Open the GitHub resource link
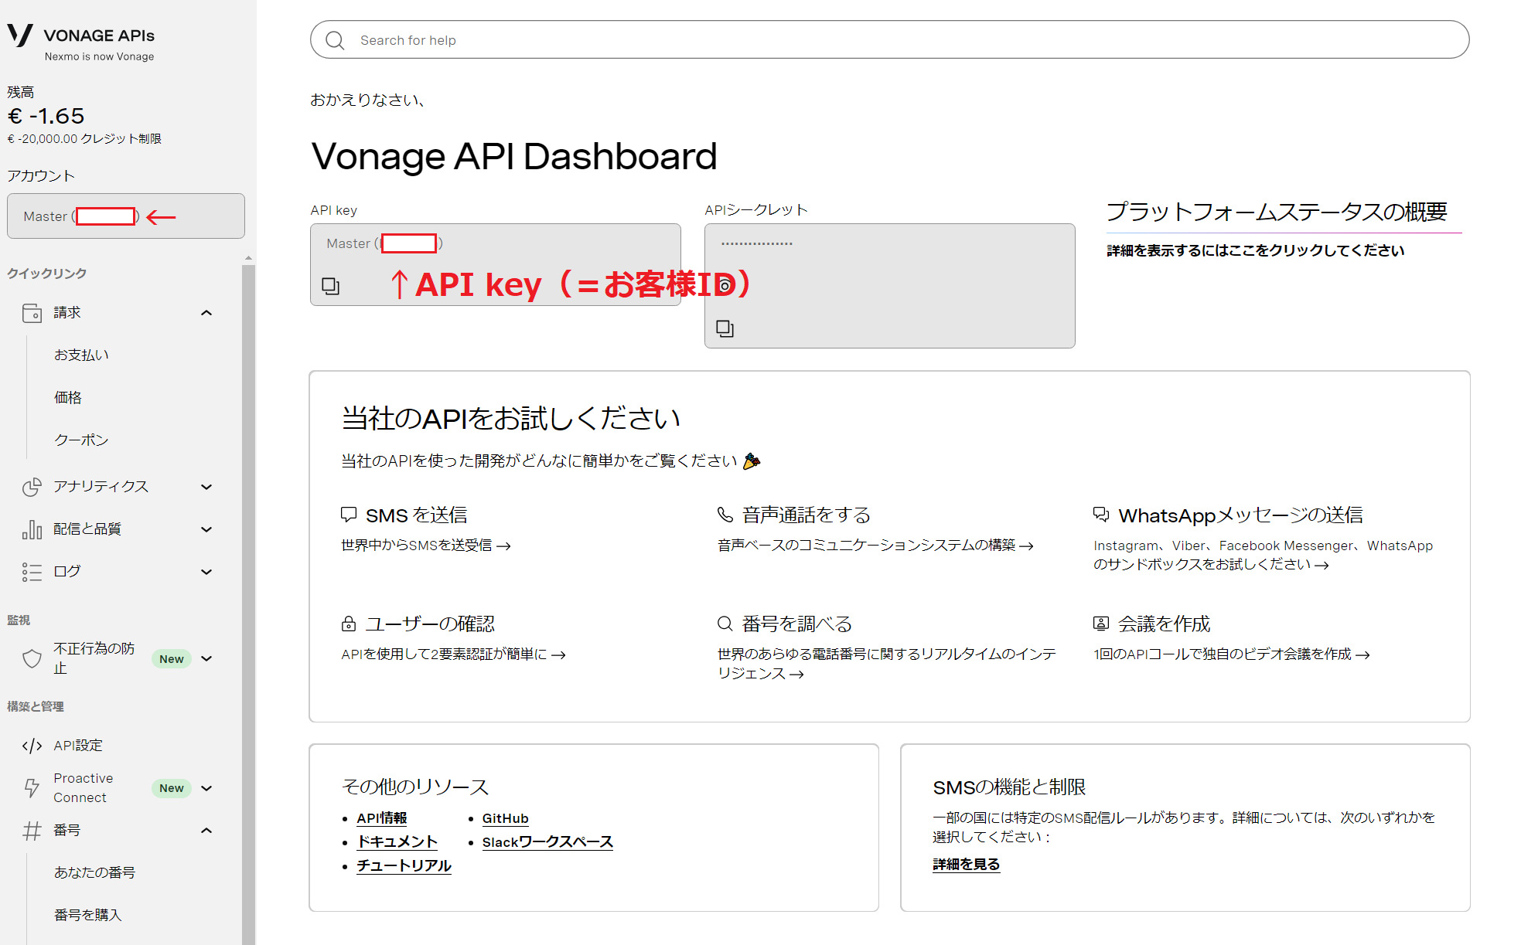 point(505,818)
